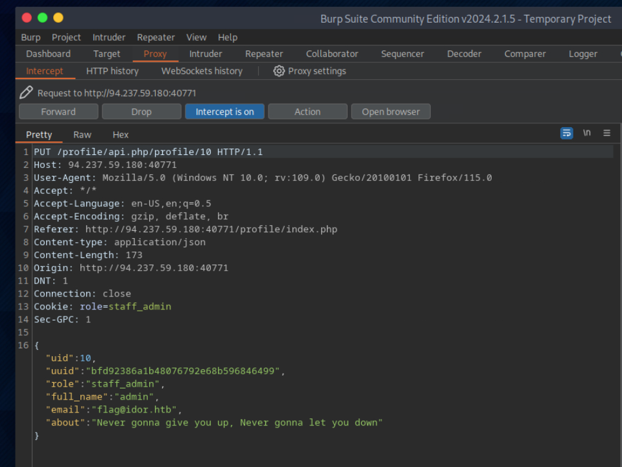
Task: Open the Action dropdown button
Action: point(307,112)
